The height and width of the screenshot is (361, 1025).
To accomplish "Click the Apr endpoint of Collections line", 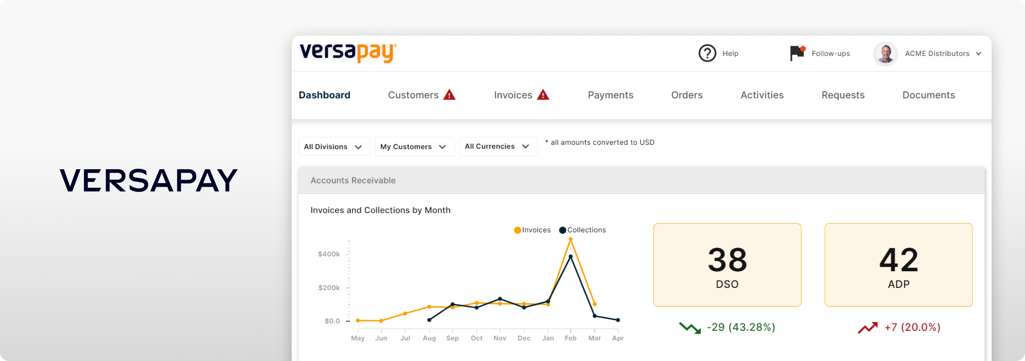I will (618, 320).
